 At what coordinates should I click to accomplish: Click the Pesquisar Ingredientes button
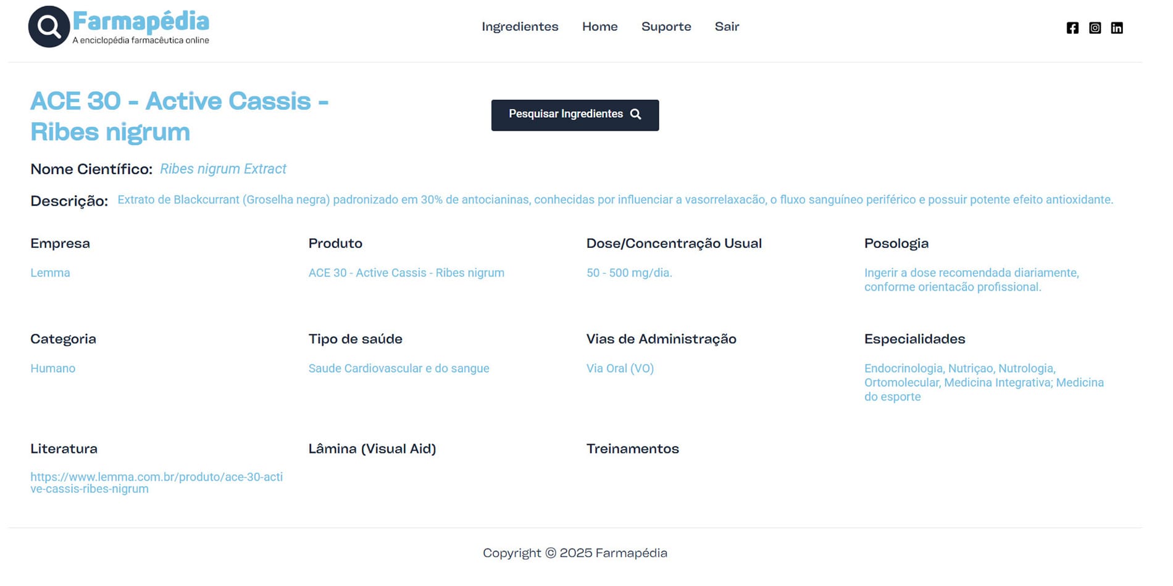(x=575, y=115)
